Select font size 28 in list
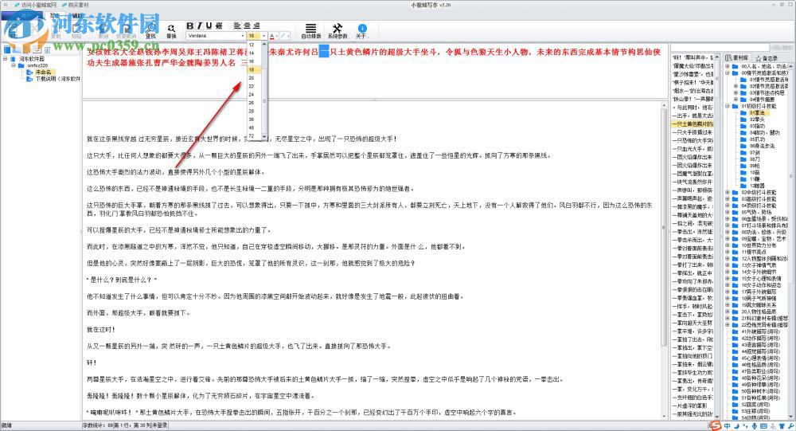Screen dimensions: 796x431 [x=254, y=112]
